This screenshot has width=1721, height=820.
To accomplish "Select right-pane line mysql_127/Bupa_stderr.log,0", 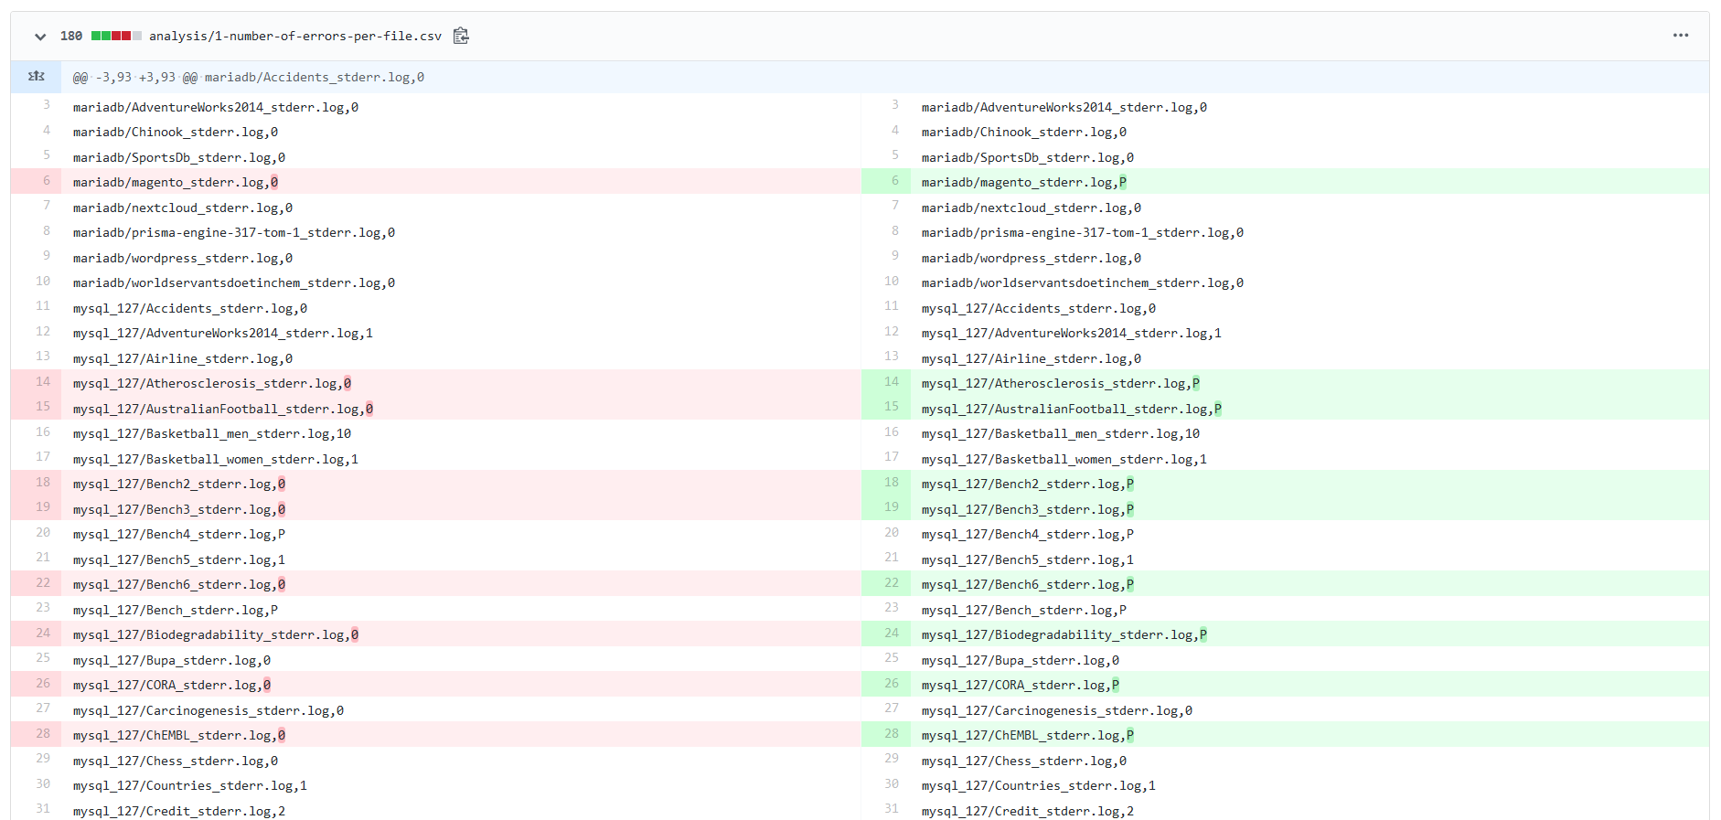I will click(1021, 661).
